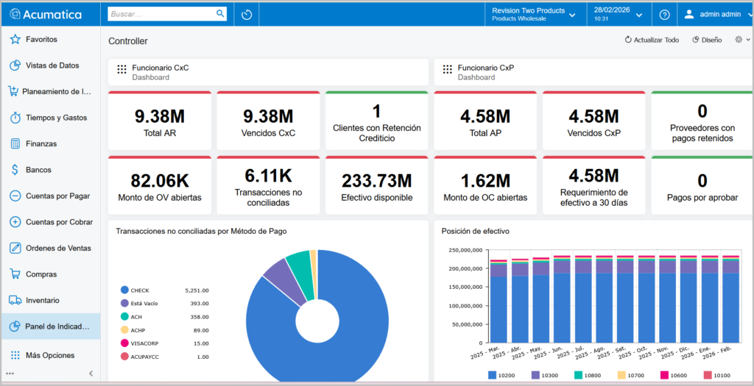Click the search magnifier icon

[x=220, y=13]
